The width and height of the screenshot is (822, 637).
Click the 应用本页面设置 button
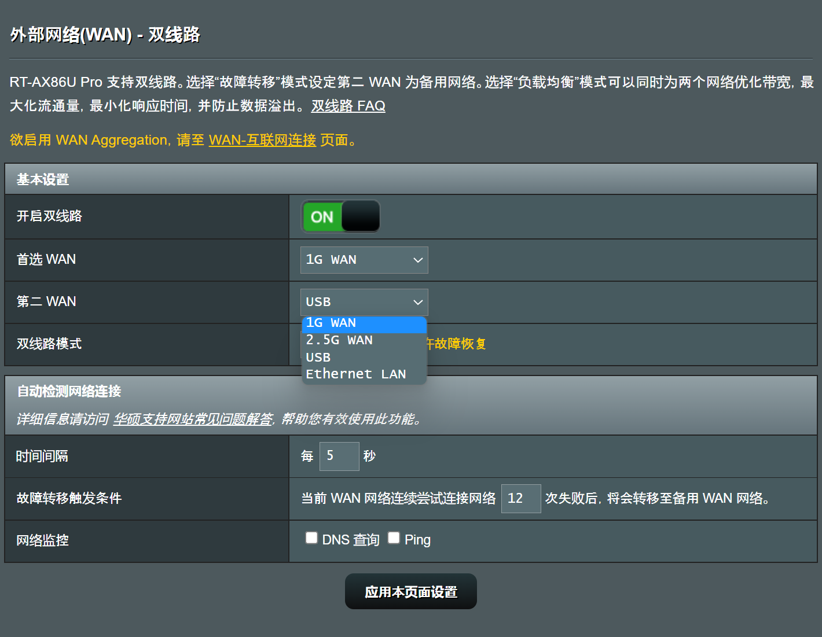pos(410,591)
